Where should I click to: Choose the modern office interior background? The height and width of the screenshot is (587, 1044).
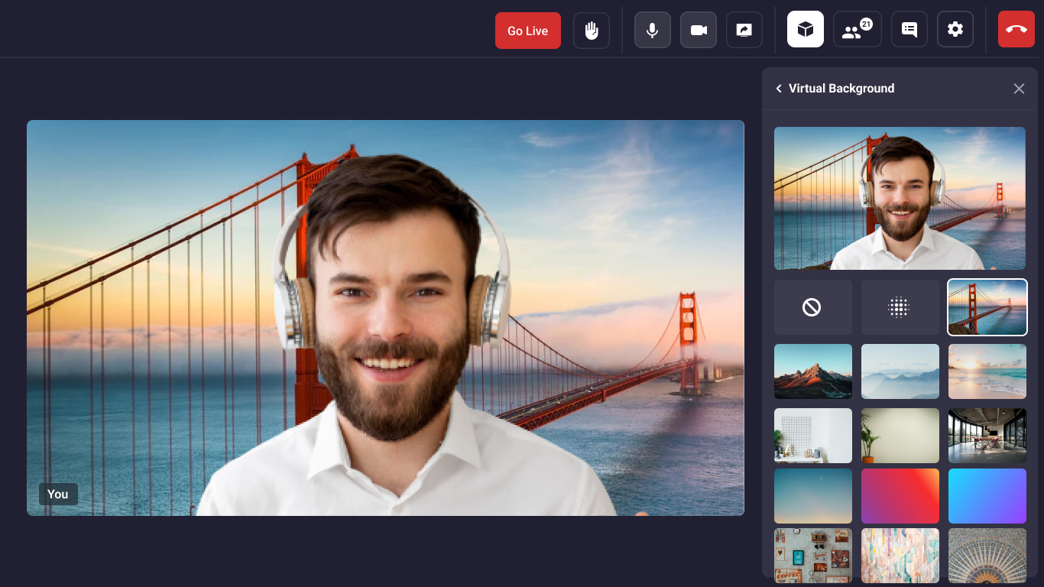click(x=987, y=436)
